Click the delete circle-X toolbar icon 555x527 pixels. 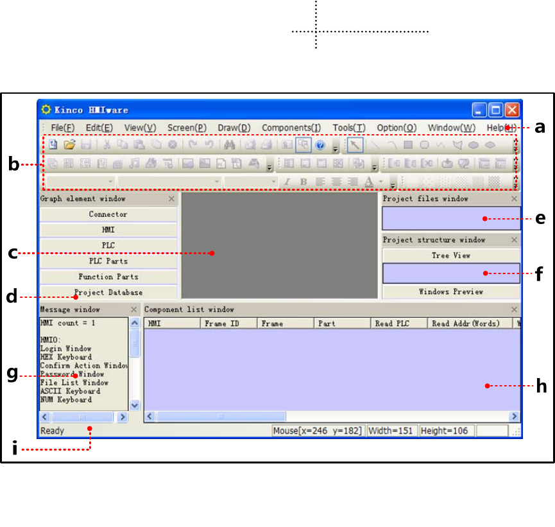click(173, 145)
